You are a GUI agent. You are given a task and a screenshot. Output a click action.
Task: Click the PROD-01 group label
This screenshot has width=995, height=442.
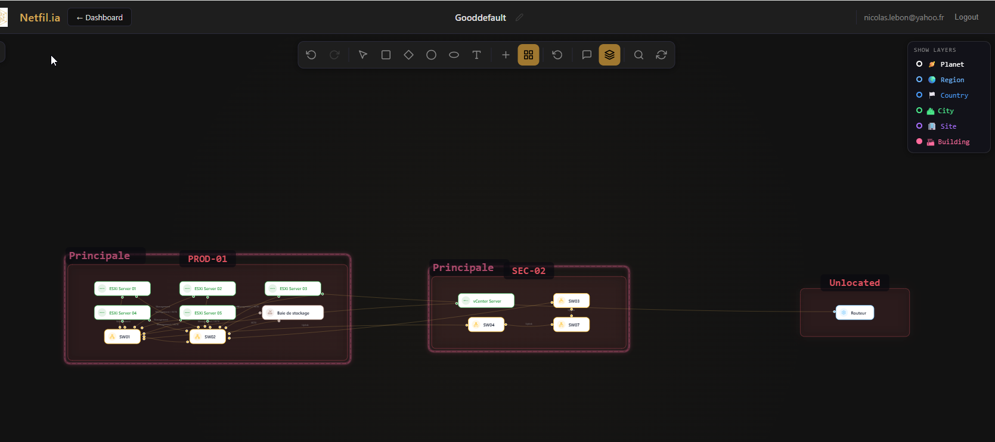[x=207, y=259]
